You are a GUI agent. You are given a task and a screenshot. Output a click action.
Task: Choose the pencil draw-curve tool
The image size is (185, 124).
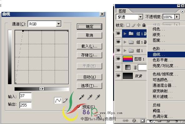[x=65, y=101]
